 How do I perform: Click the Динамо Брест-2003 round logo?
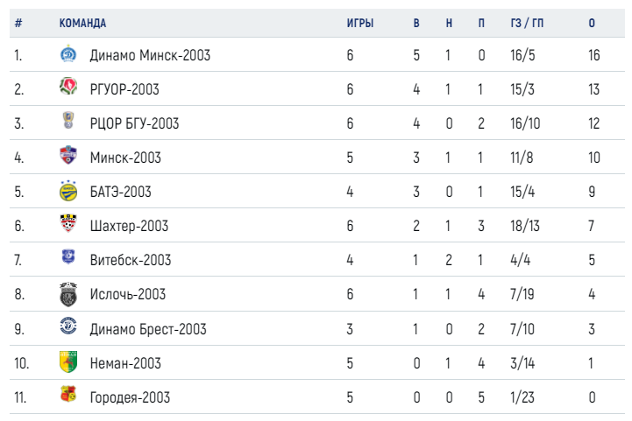(68, 326)
